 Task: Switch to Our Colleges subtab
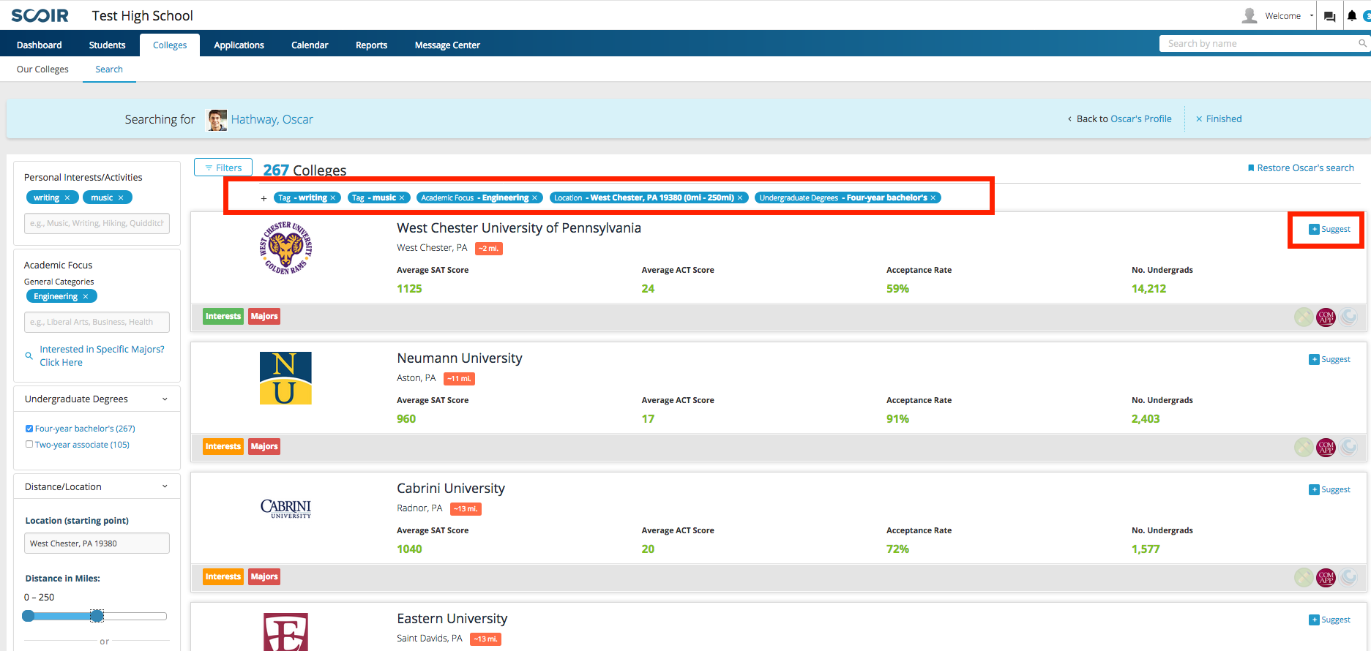click(42, 69)
